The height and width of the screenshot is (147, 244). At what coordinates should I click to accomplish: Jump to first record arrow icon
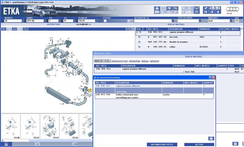pyautogui.click(x=206, y=12)
